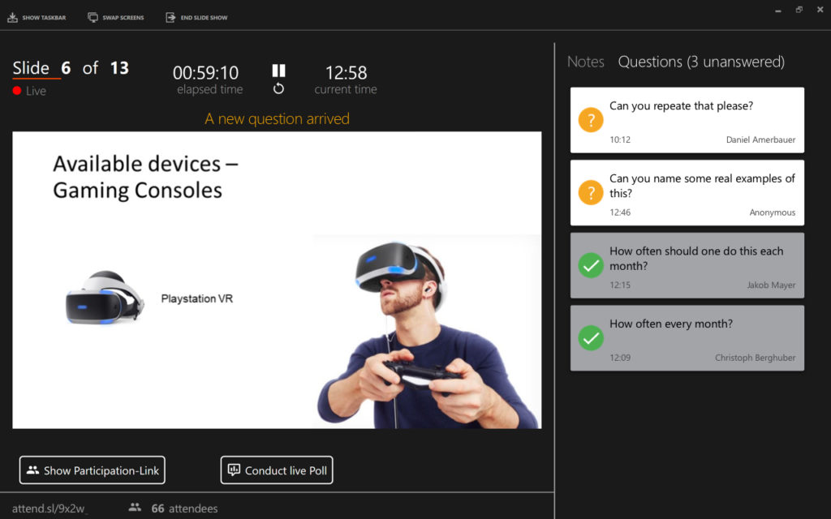This screenshot has height=519, width=831.
Task: Click 'Playstation VR' label on slide
Action: 196,298
